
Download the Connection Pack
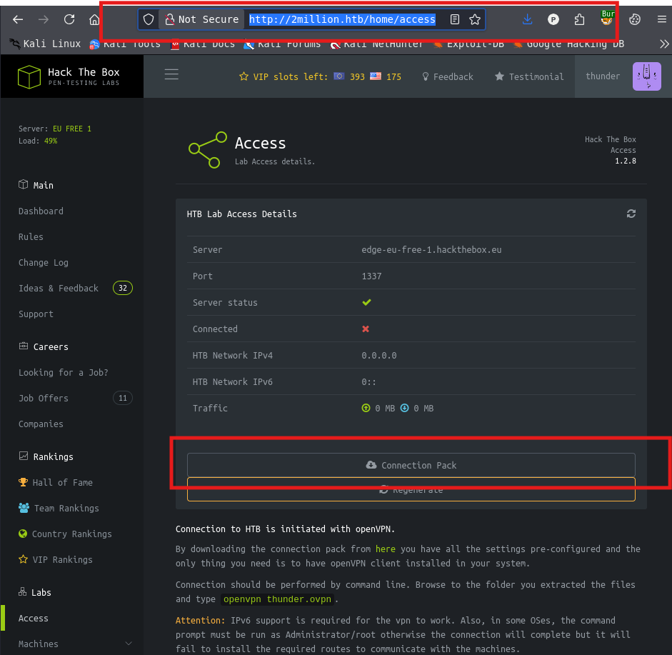(411, 465)
